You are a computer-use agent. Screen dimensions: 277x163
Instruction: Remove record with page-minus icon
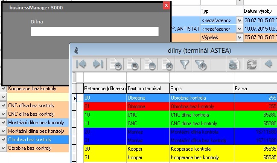(x=150, y=64)
